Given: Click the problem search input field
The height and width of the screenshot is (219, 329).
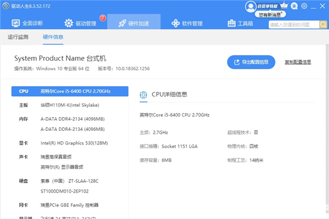Looking at the screenshot, I should (294, 25).
